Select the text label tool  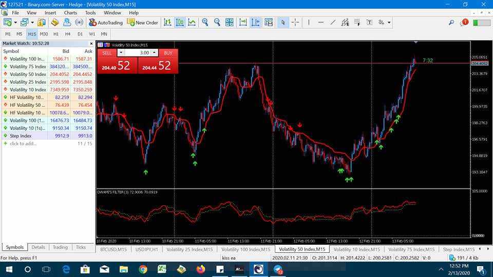(x=369, y=23)
